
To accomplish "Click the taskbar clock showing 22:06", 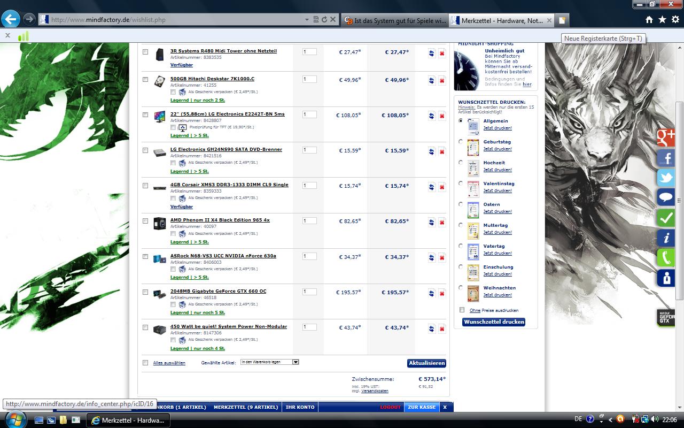I will [x=670, y=419].
